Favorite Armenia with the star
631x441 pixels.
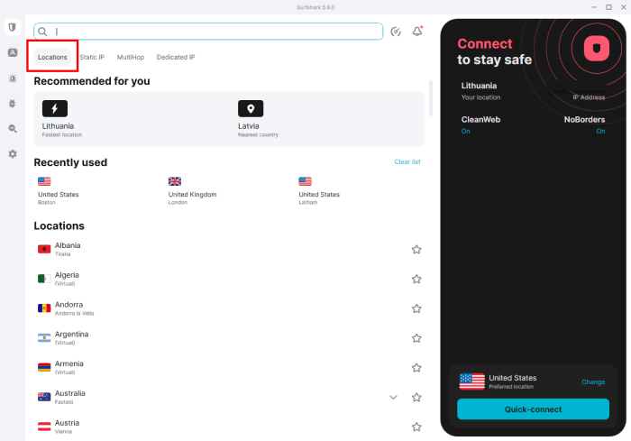[x=416, y=368]
